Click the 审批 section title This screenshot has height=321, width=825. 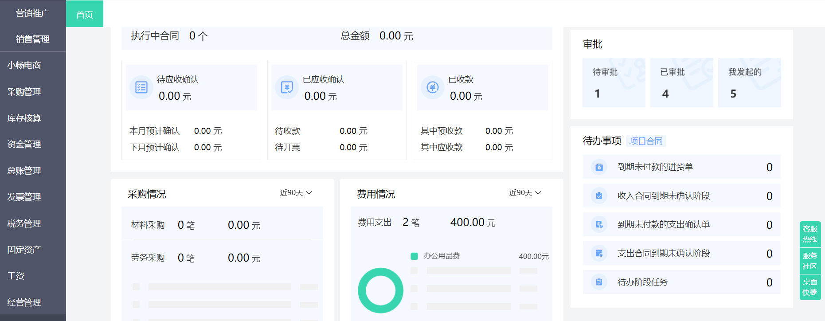(593, 44)
